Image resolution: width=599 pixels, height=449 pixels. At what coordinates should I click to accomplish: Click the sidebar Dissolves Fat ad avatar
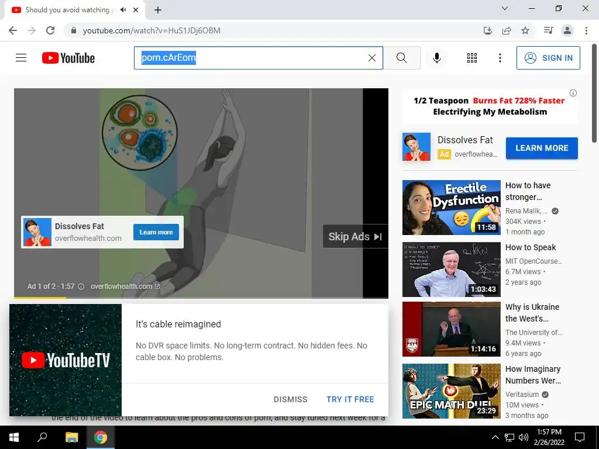416,147
